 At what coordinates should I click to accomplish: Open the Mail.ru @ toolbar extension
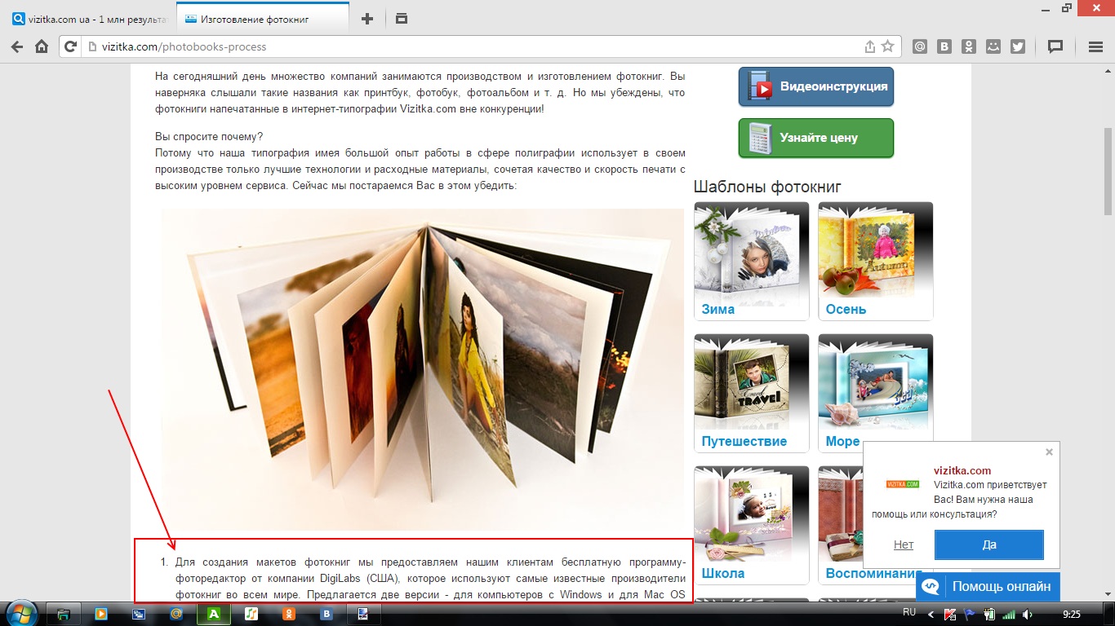(x=920, y=47)
